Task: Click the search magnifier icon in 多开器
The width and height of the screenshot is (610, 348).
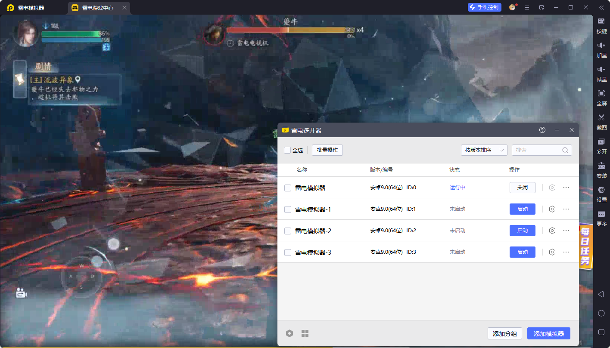Action: click(565, 150)
